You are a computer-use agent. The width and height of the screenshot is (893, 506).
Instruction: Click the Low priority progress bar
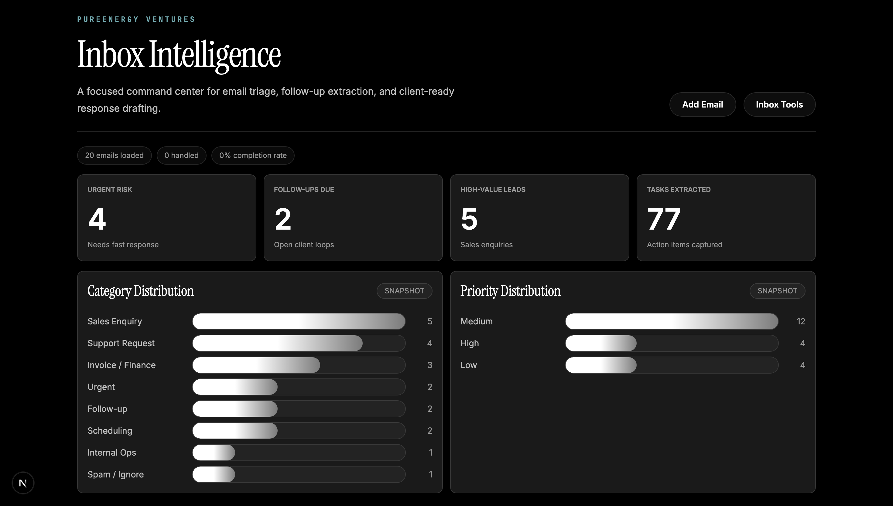click(672, 365)
